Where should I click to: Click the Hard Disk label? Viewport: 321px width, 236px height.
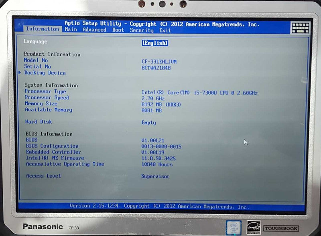(x=39, y=122)
